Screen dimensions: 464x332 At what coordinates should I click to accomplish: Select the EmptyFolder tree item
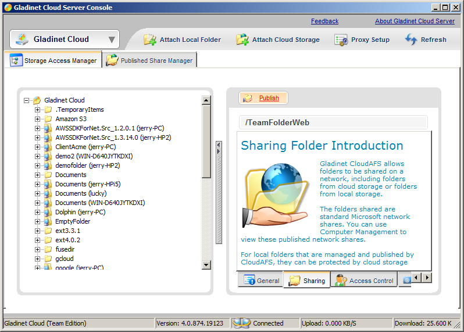[73, 221]
